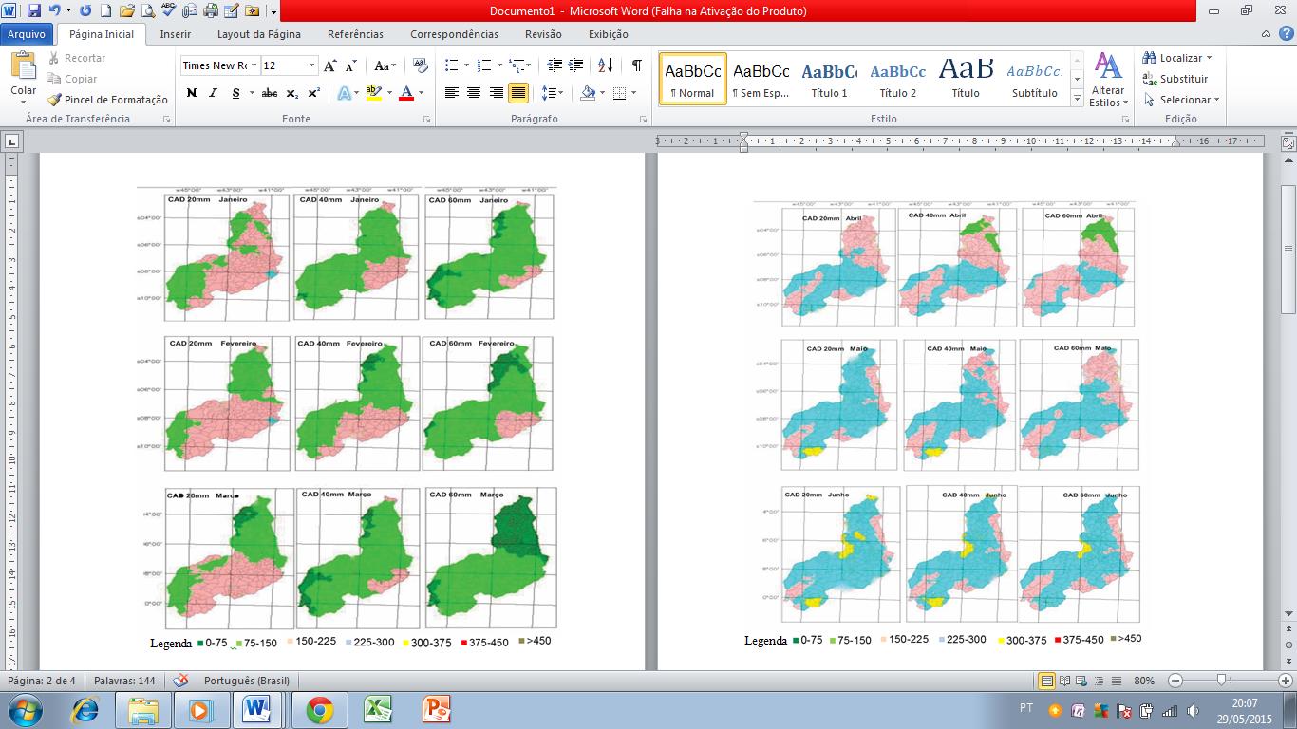
Task: Toggle show paragraph marks (¶)
Action: 636,65
